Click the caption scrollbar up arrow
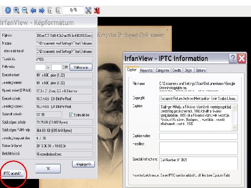 point(235,108)
